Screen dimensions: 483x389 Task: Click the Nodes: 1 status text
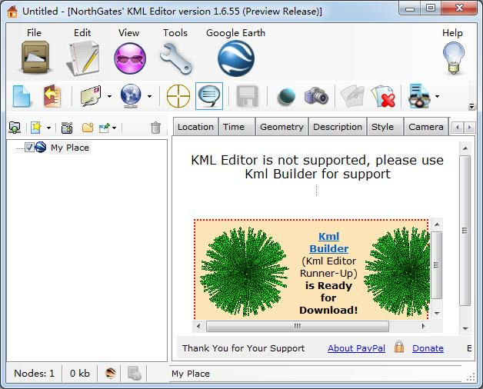tap(34, 374)
